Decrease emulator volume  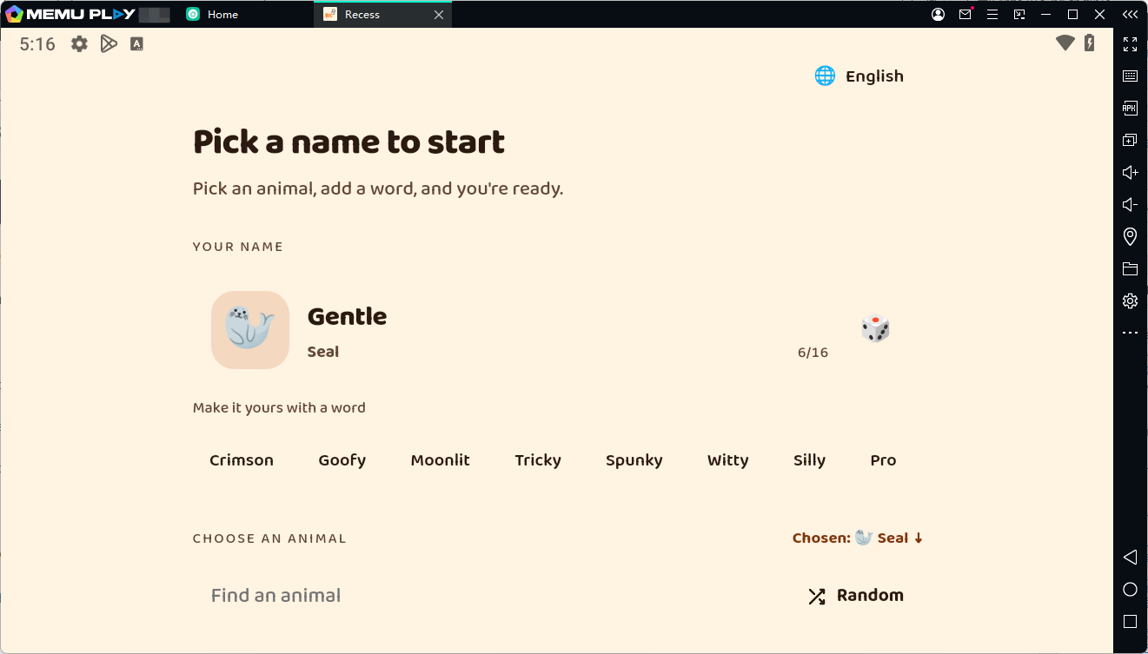tap(1130, 205)
